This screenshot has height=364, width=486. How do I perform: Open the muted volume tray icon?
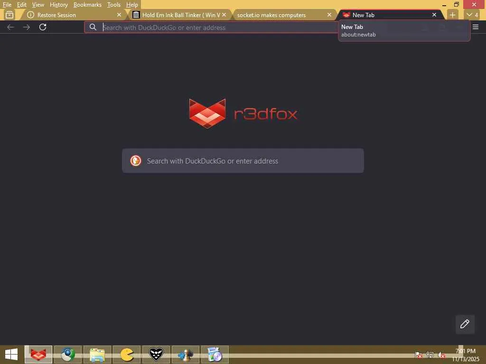tap(441, 355)
